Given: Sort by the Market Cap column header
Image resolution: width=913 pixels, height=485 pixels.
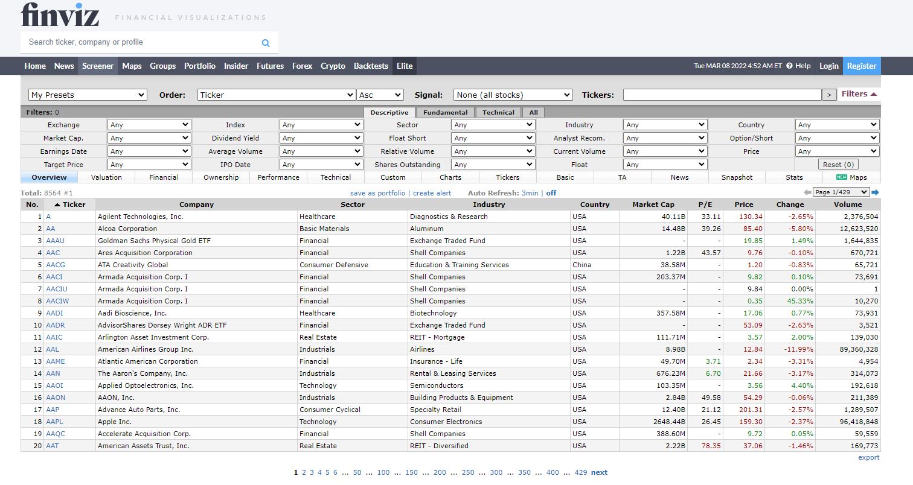Looking at the screenshot, I should [653, 204].
